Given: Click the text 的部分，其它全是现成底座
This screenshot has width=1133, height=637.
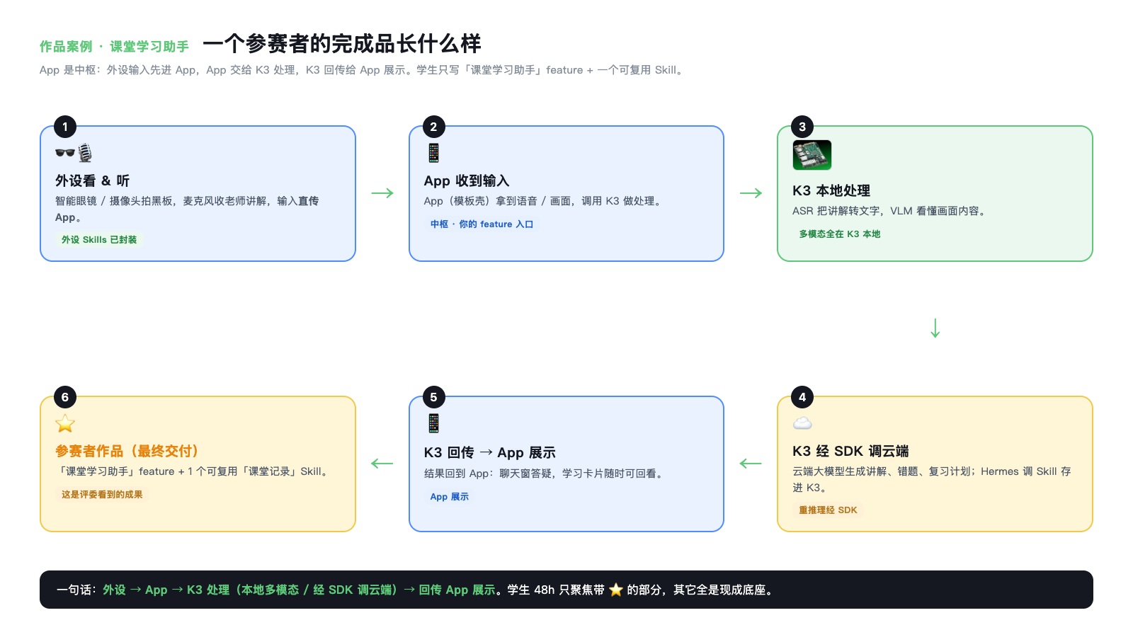Looking at the screenshot, I should pos(702,590).
